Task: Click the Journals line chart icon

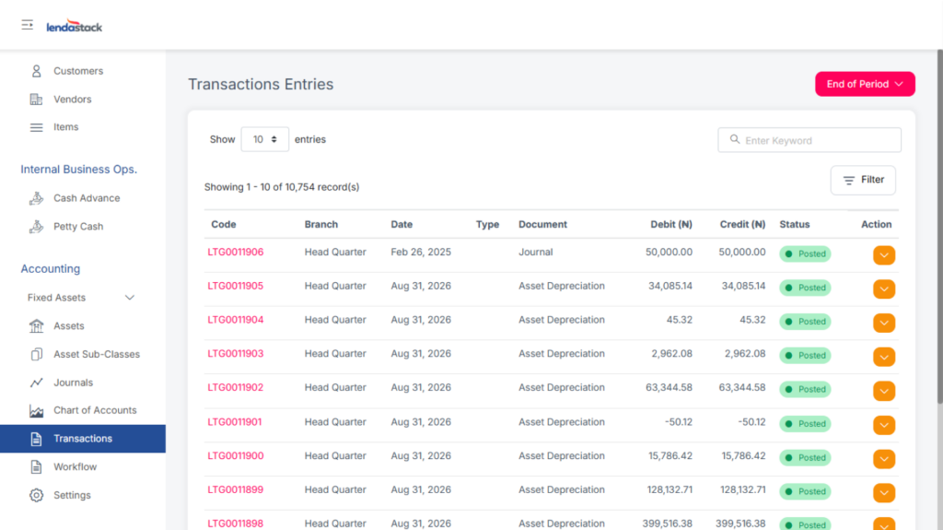Action: [37, 383]
